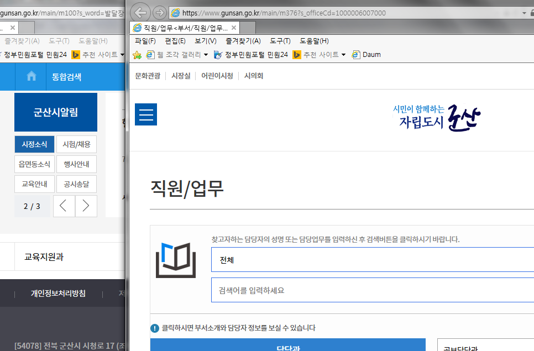Select the 공시송달 category button
This screenshot has height=351, width=534.
tap(76, 184)
